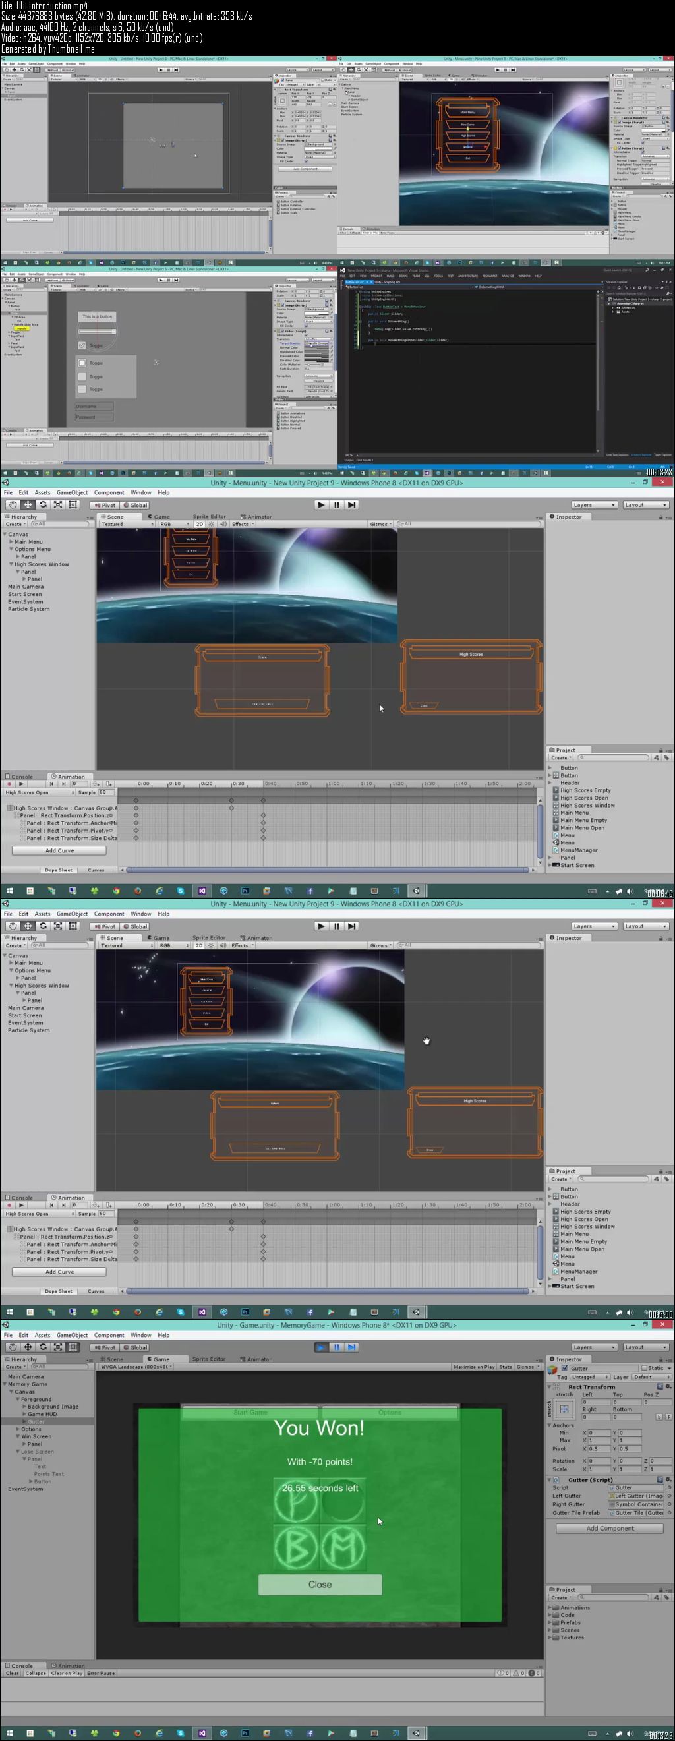
Task: Toggle Stats overlay in Game view
Action: tap(506, 1367)
